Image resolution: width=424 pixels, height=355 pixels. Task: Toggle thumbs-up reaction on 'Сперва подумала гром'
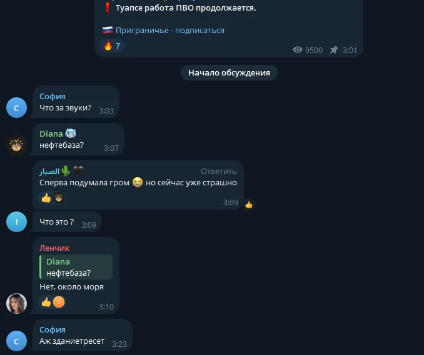[46, 198]
